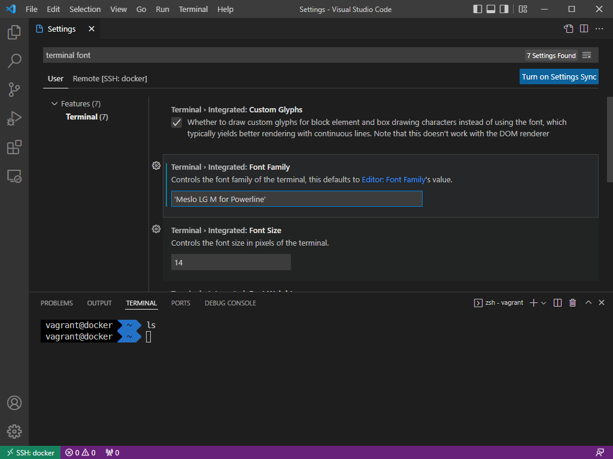This screenshot has width=613, height=459.
Task: Close the bottom panel
Action: click(602, 302)
